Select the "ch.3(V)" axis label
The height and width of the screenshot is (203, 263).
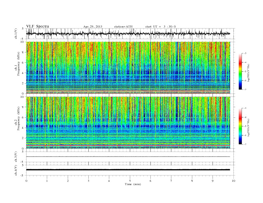click(x=16, y=157)
